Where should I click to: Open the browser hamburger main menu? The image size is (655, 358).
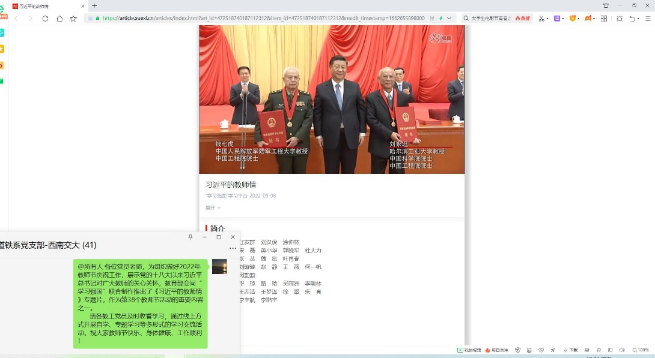(648, 19)
